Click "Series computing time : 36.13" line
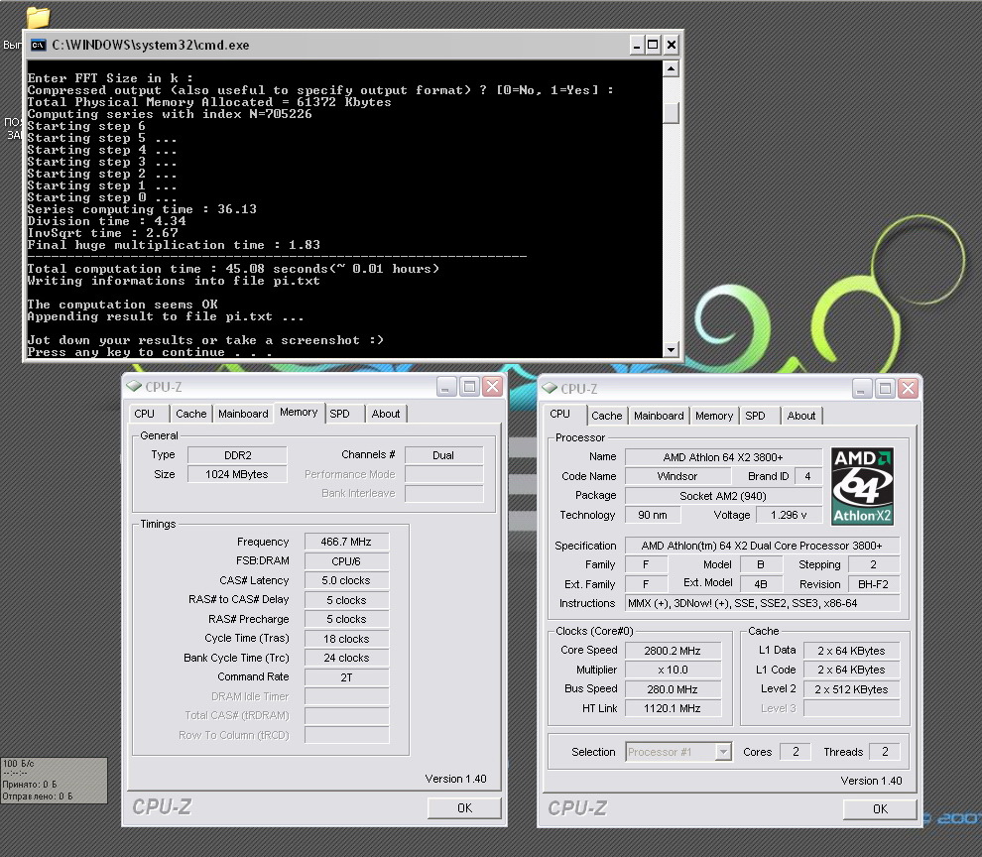 [x=142, y=209]
